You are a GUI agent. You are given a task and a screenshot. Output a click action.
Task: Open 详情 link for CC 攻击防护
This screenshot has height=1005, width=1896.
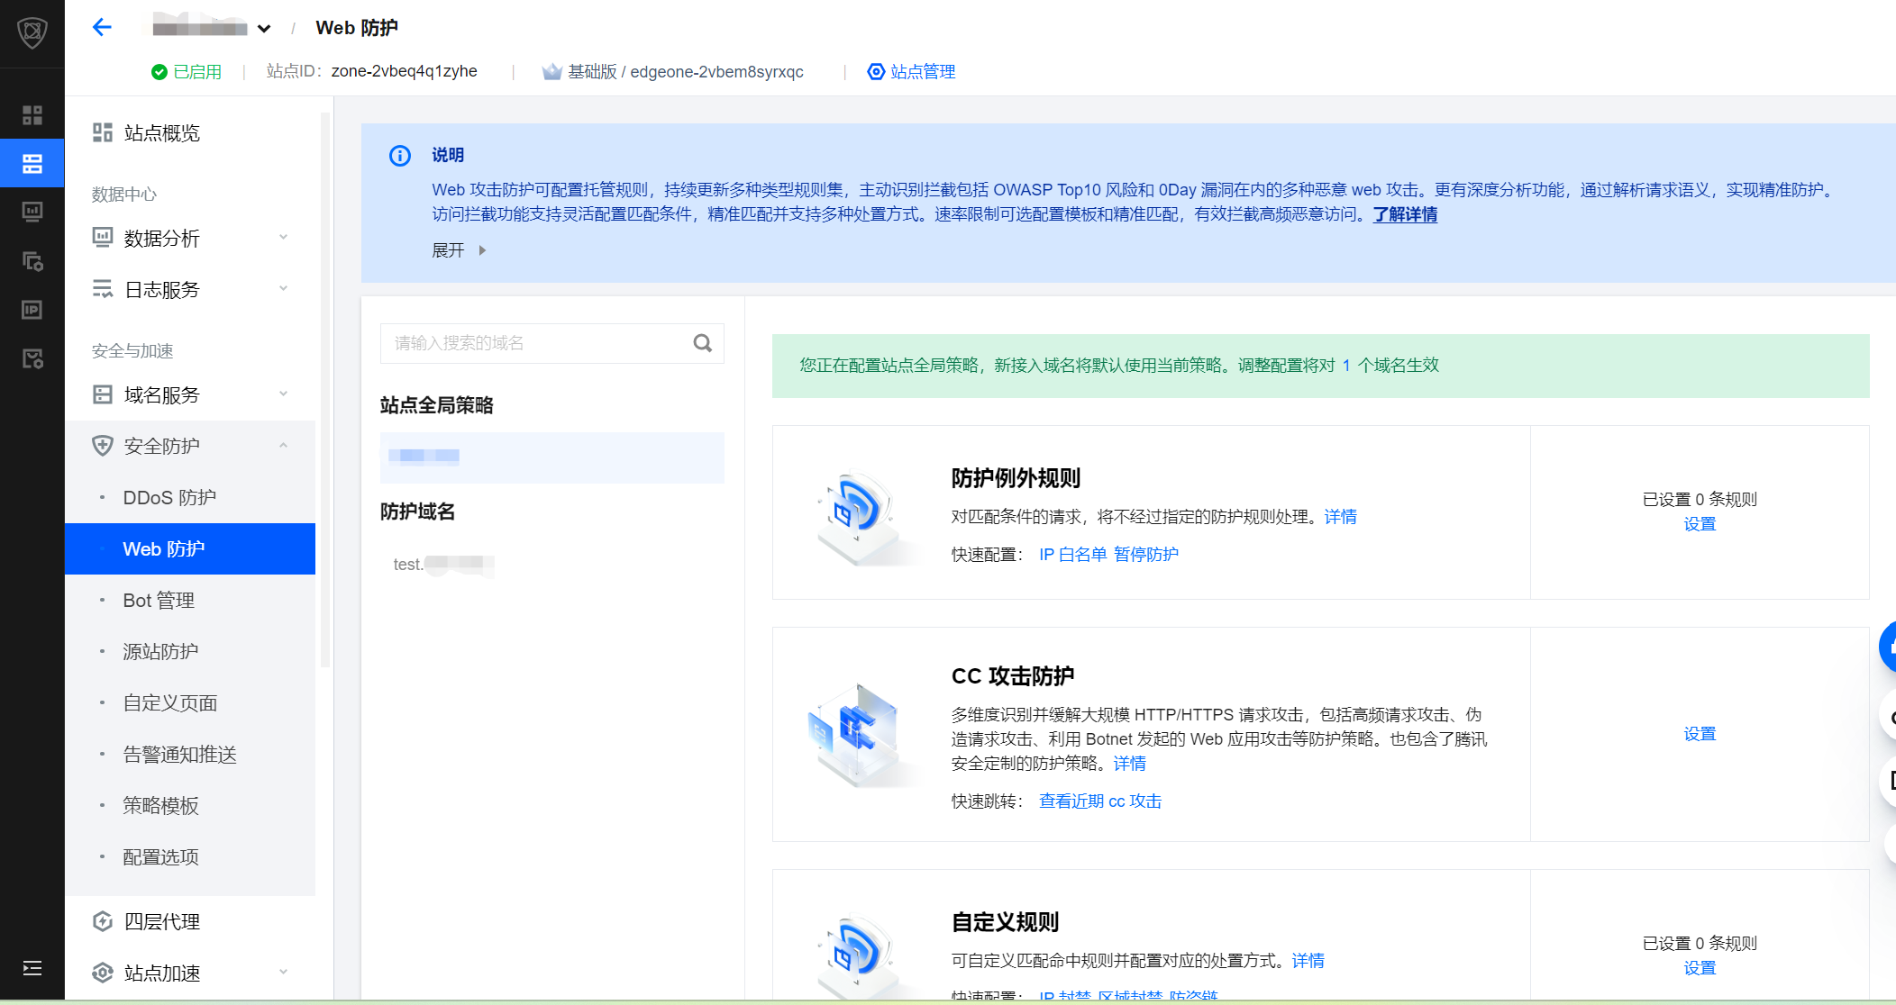coord(1130,764)
